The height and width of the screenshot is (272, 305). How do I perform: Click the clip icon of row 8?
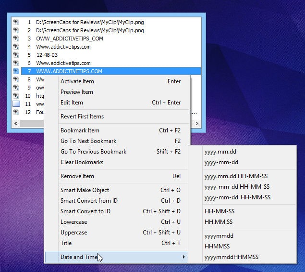16,79
